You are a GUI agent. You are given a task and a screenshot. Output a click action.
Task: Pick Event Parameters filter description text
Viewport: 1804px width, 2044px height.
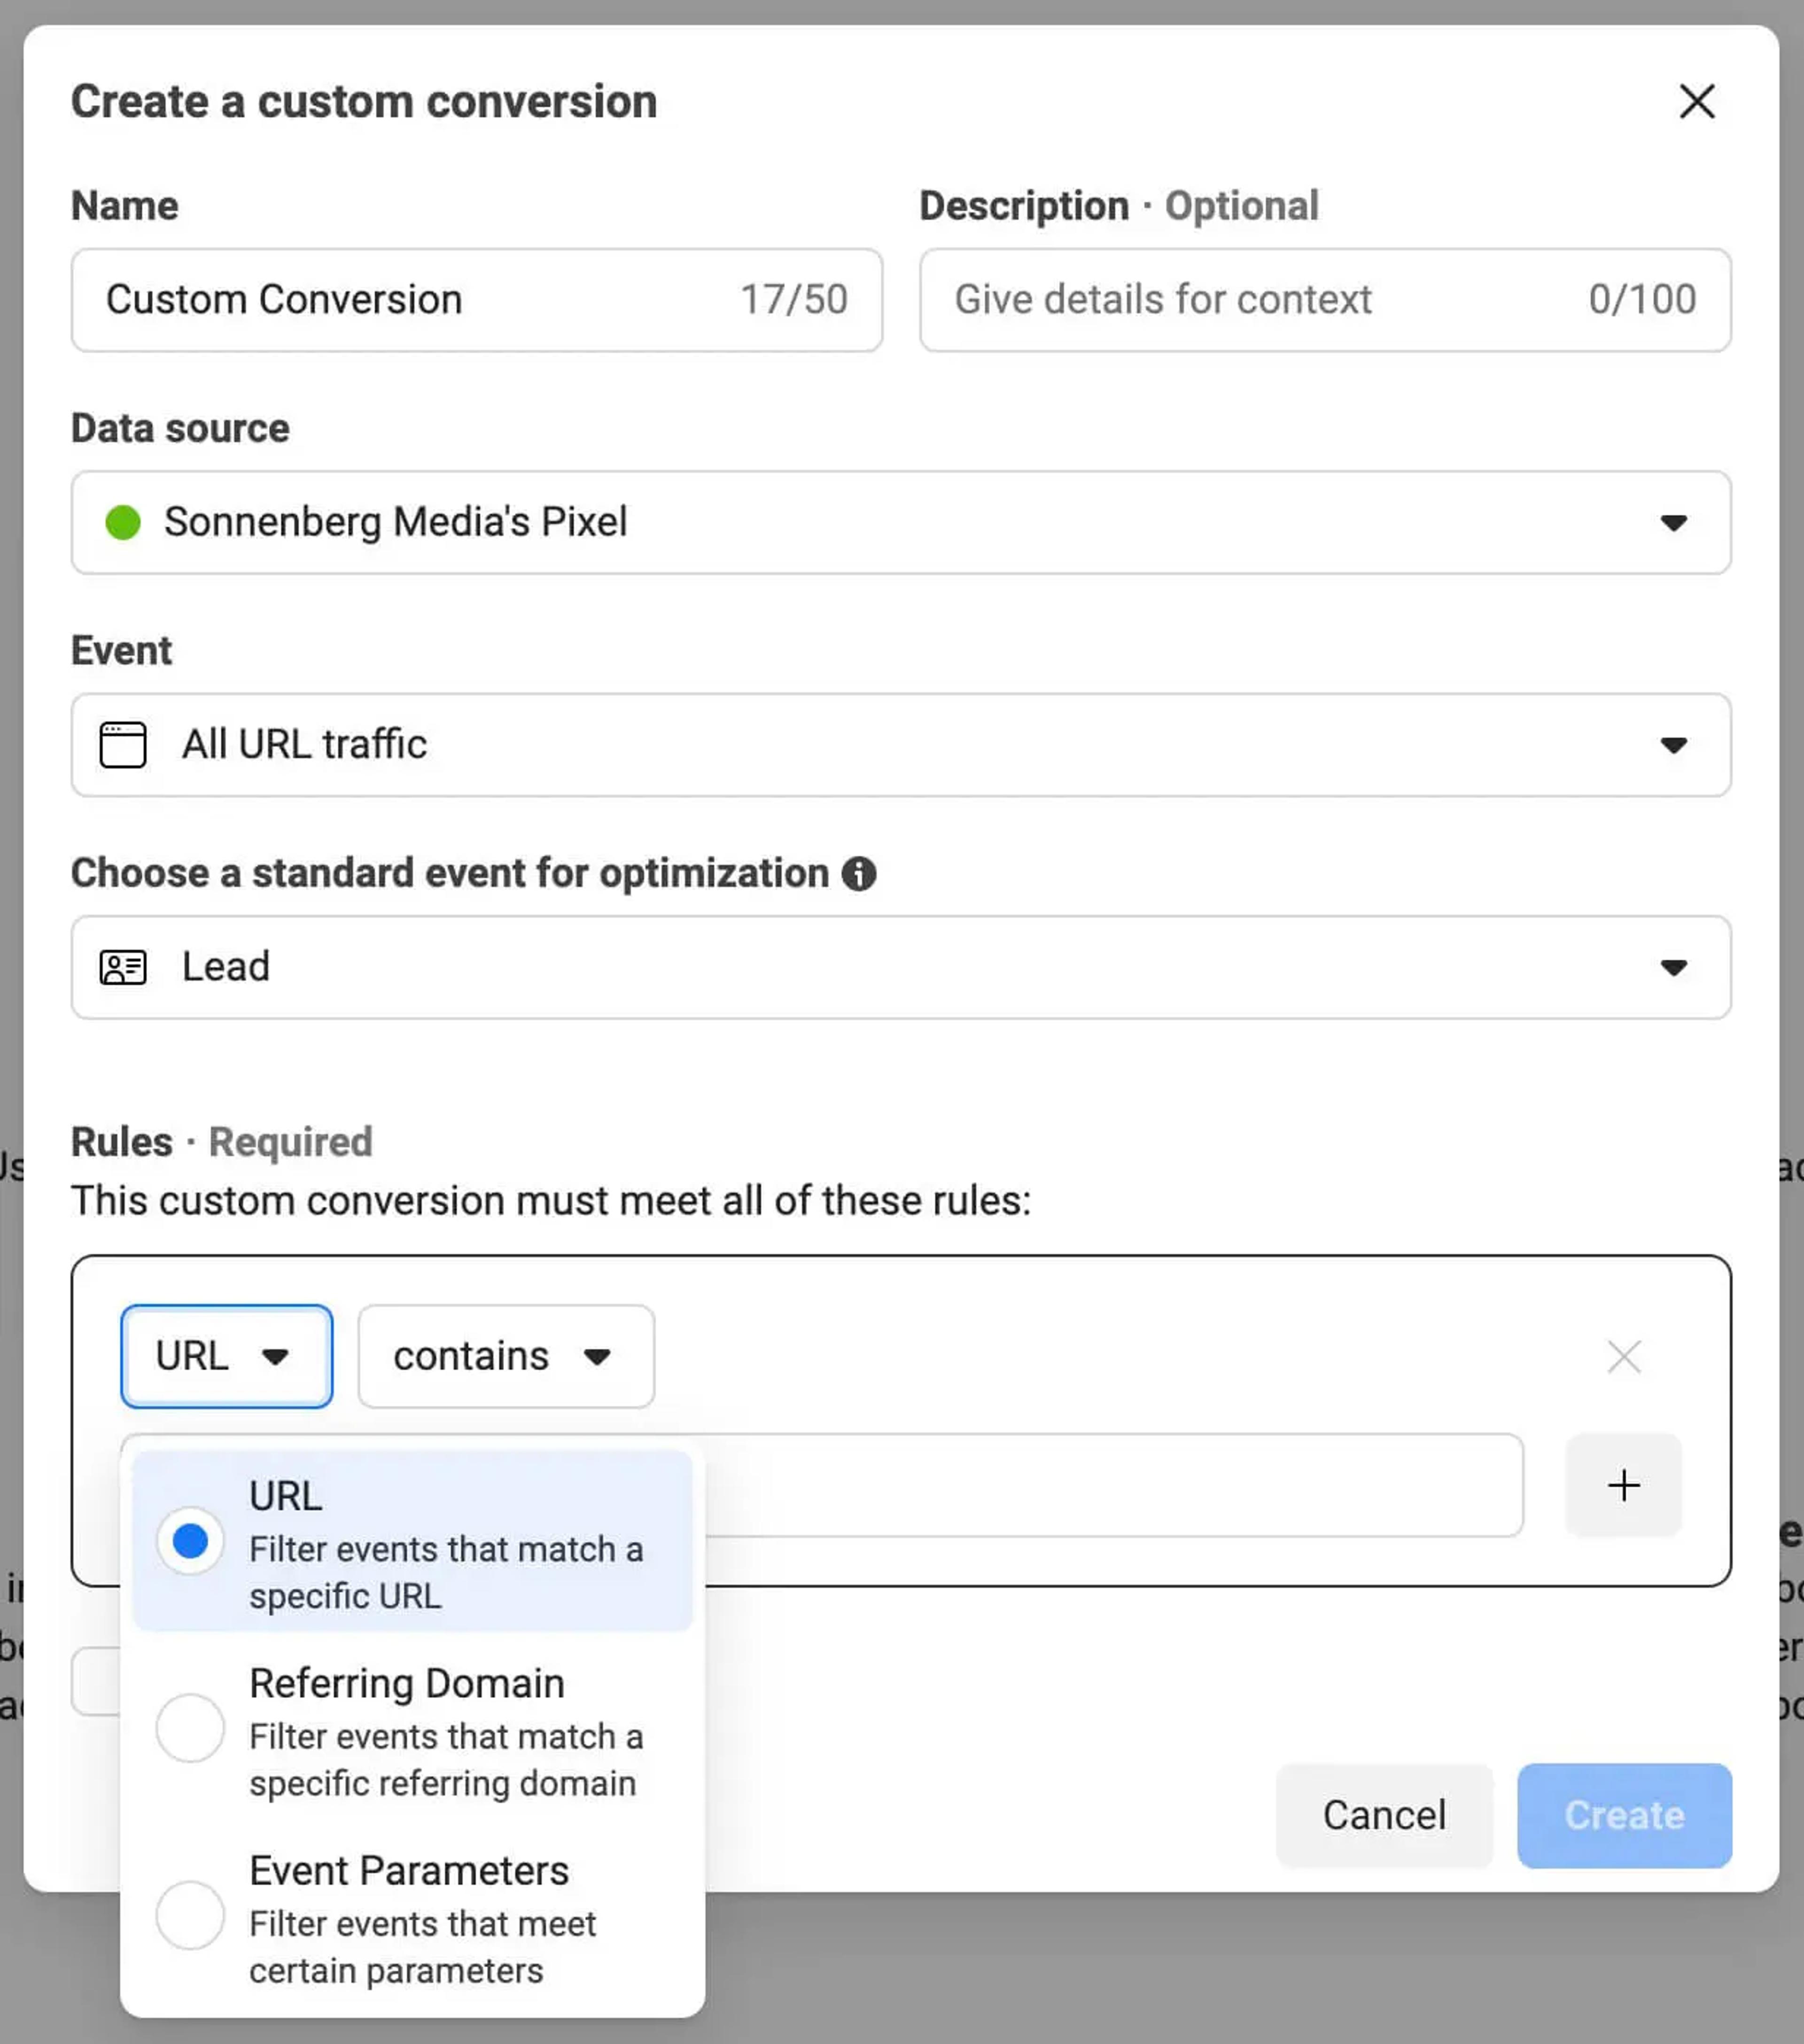pos(422,1947)
